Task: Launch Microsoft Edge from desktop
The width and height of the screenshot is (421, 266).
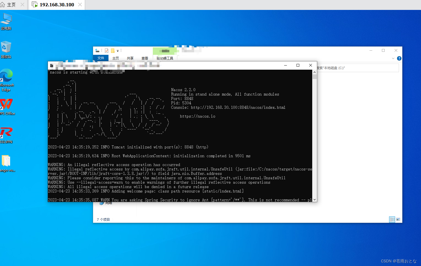Action: click(x=6, y=80)
